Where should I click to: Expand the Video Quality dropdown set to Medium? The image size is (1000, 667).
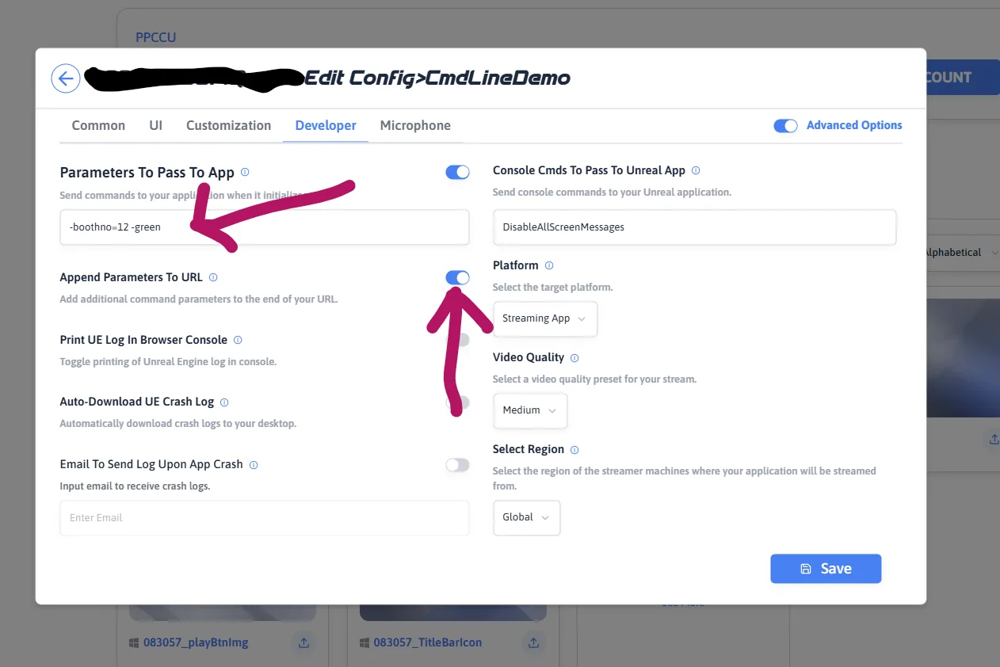pos(530,410)
